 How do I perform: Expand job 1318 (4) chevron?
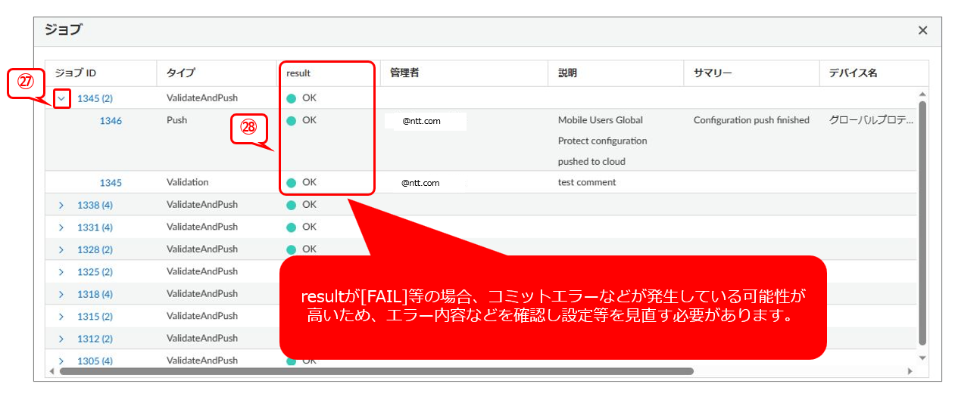coord(61,294)
